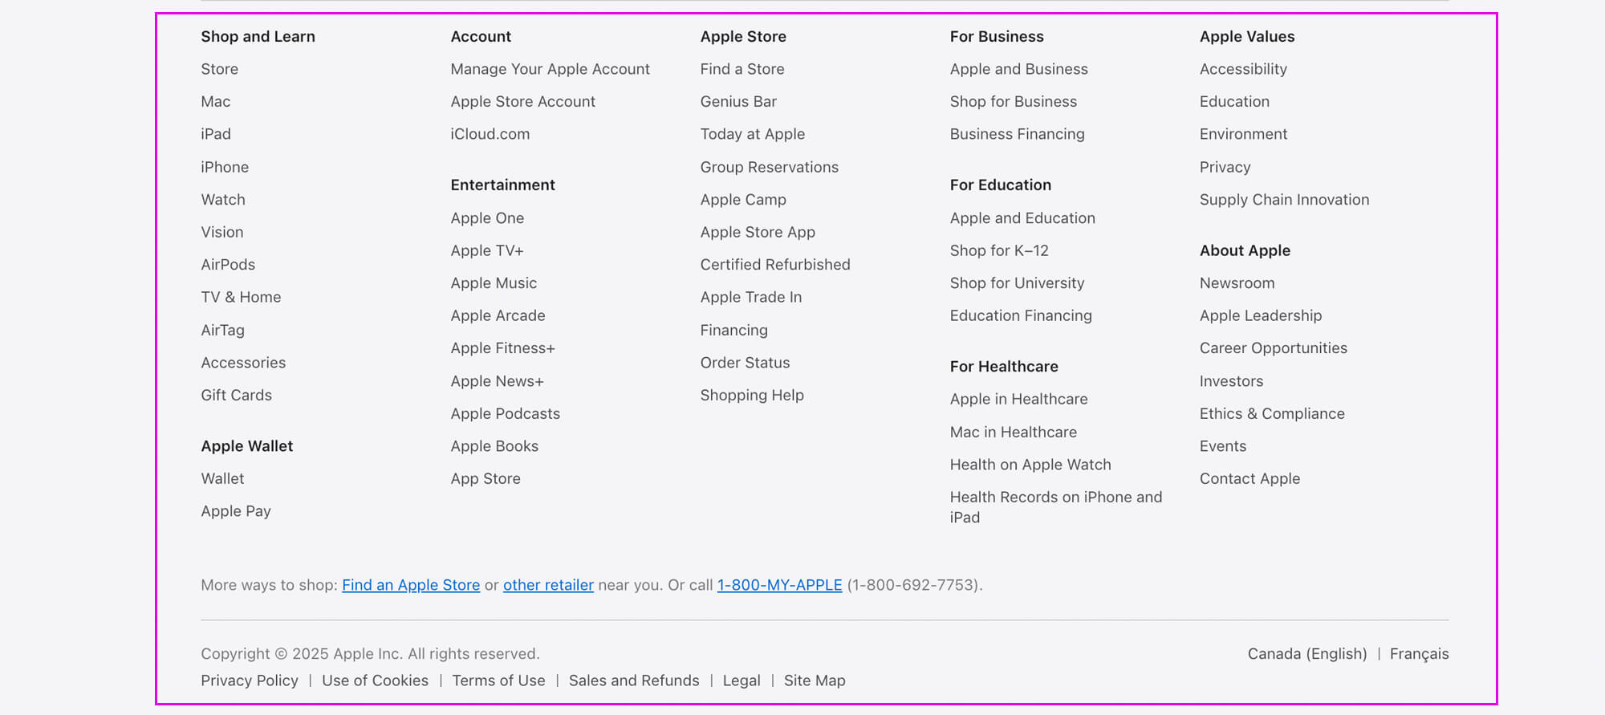Image resolution: width=1605 pixels, height=715 pixels.
Task: Open the Watch footer link
Action: (x=223, y=200)
